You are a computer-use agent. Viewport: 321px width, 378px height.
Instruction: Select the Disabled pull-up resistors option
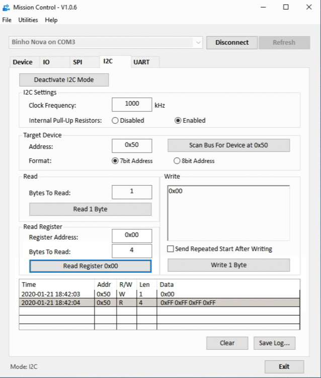pyautogui.click(x=115, y=120)
